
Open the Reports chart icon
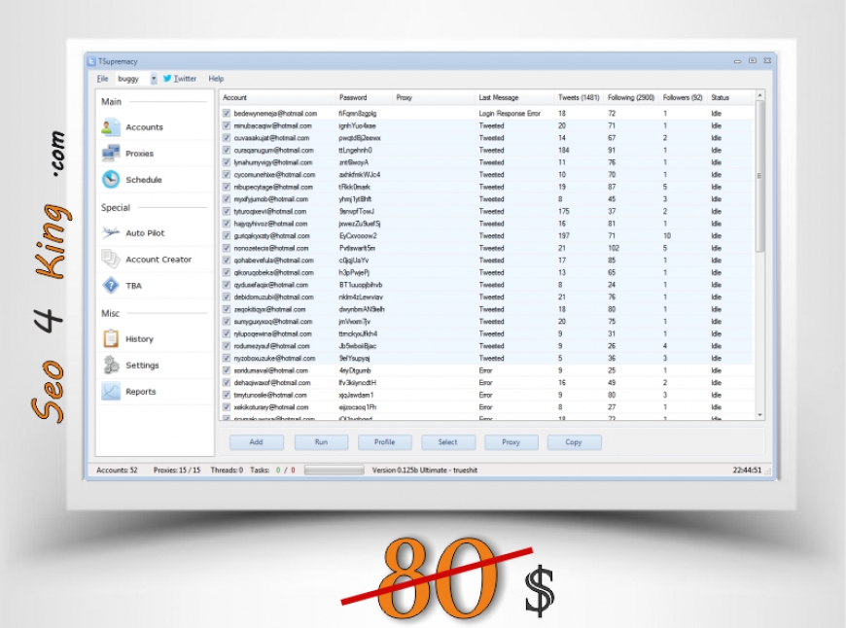pyautogui.click(x=111, y=392)
